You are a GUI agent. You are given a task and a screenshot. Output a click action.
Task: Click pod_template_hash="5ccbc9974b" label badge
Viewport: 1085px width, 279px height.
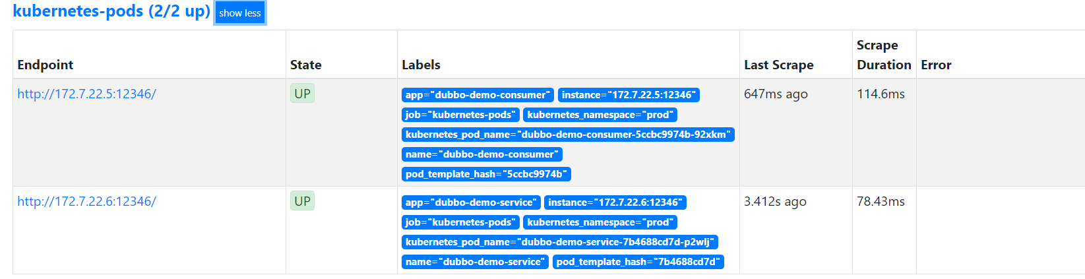486,174
